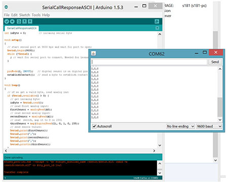Select the SerialCallResponseASCII tab

22,28
